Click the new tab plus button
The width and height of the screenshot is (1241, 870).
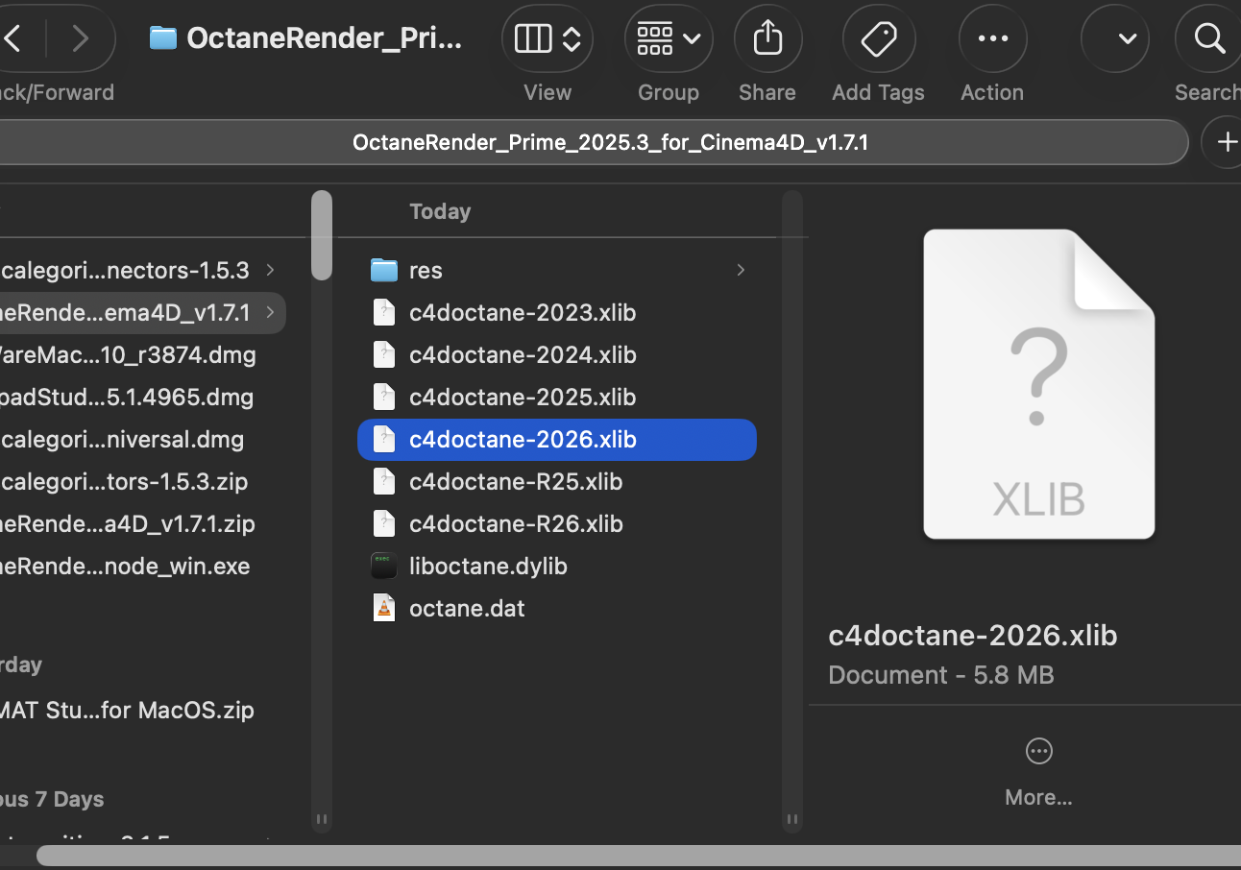[1226, 143]
